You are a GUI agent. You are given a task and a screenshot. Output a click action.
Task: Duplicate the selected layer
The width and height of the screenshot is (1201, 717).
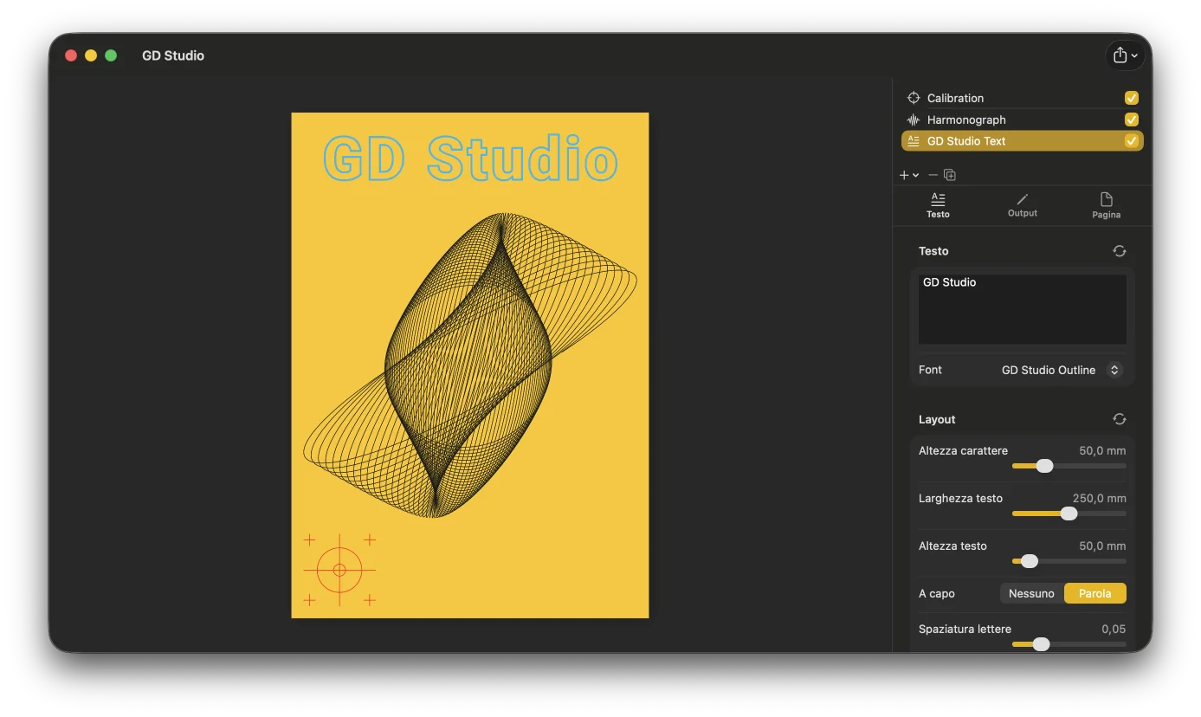(950, 175)
